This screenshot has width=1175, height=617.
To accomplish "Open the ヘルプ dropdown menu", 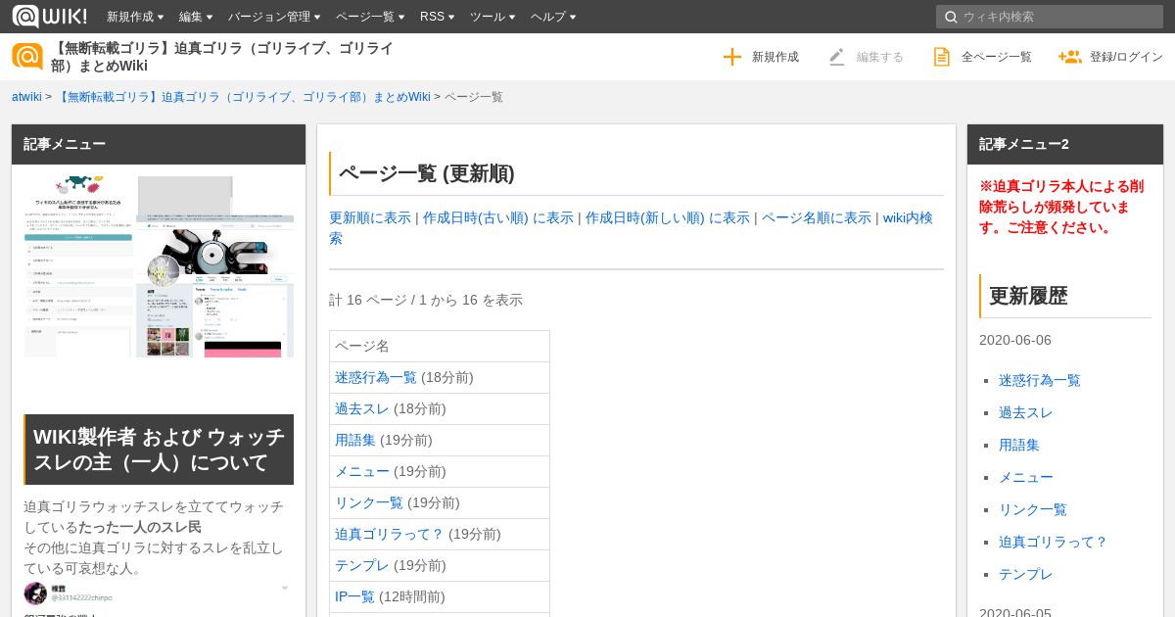I will pyautogui.click(x=553, y=17).
